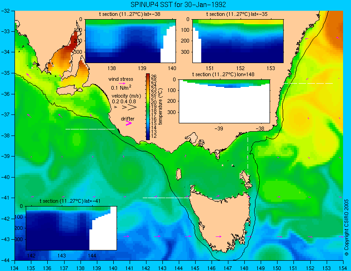Click the dark blue bottom of color bar
This screenshot has width=351, height=271.
pos(148,138)
